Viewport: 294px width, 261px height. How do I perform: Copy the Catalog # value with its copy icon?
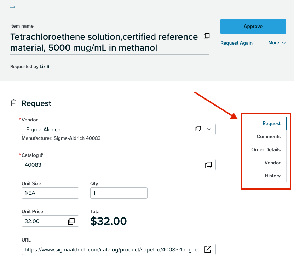(x=208, y=165)
